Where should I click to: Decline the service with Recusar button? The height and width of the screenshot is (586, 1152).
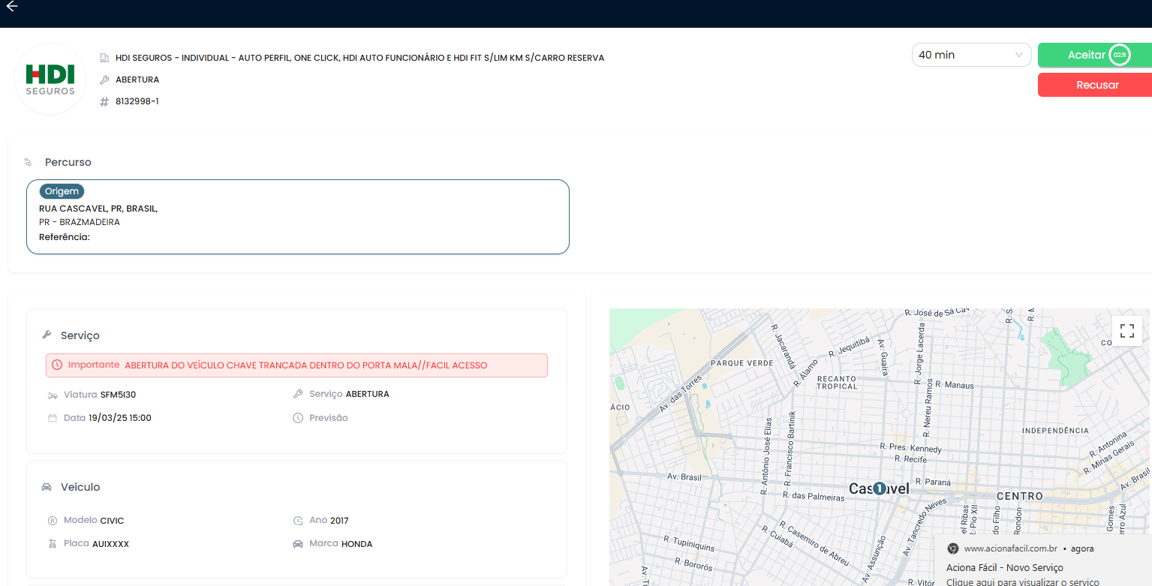(1095, 85)
